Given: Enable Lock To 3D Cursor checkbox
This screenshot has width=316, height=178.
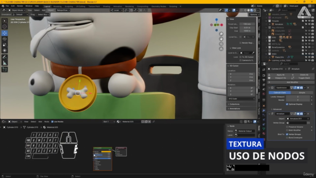Looking at the screenshot, I should click(240, 57).
